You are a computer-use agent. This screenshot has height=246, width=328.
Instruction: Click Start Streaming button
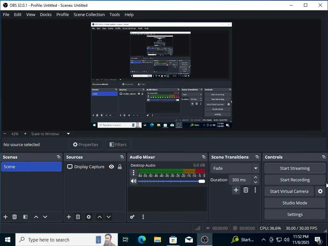pos(295,168)
